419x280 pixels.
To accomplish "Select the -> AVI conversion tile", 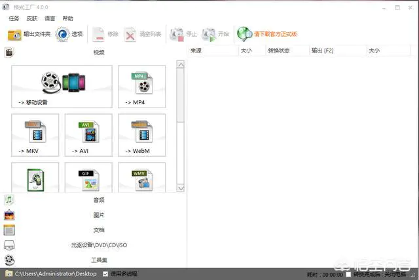I will tap(88, 135).
